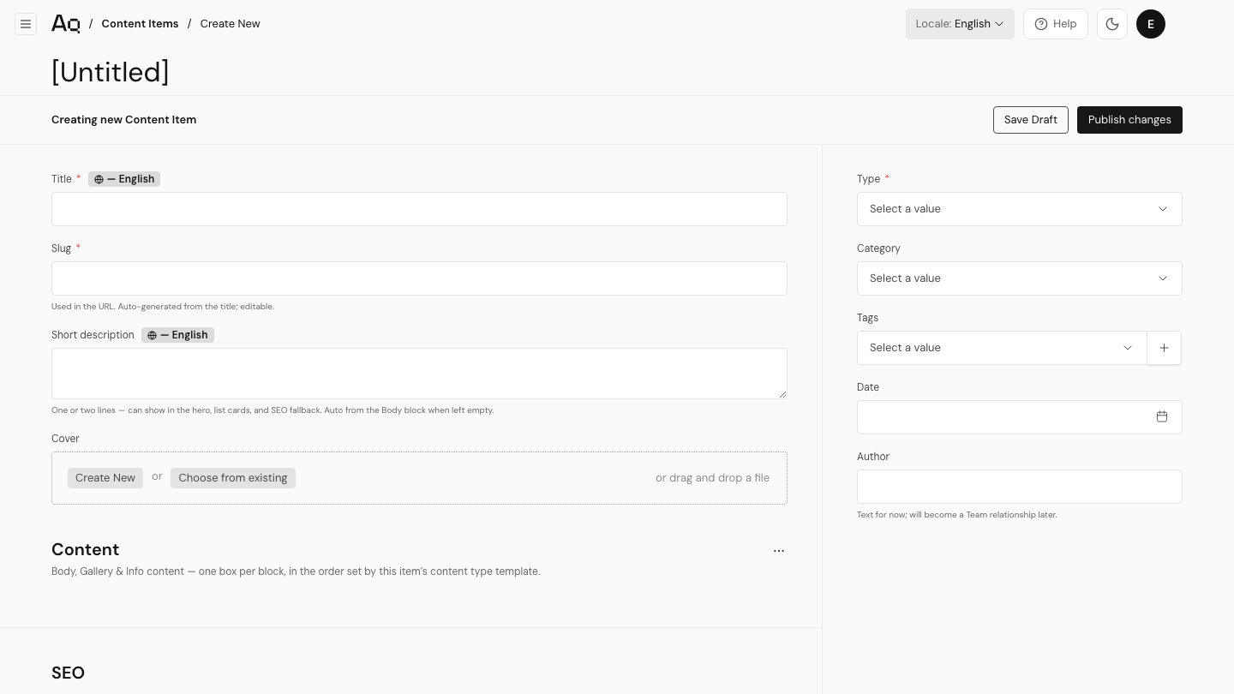Open the user avatar E menu

[x=1151, y=24]
